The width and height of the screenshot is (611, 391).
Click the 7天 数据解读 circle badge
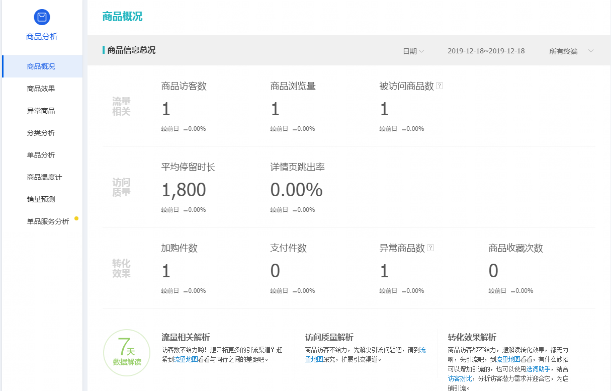point(127,353)
